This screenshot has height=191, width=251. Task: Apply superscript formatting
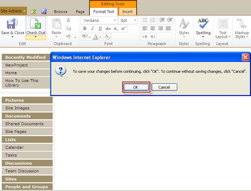point(123,28)
